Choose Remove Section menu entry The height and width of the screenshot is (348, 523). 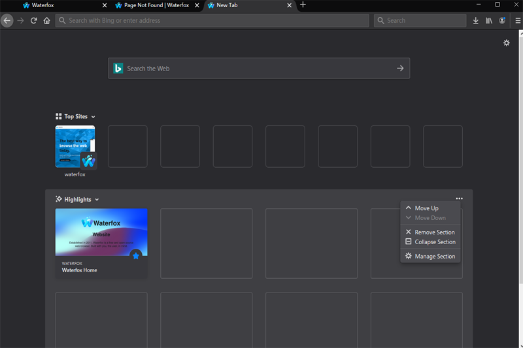434,232
